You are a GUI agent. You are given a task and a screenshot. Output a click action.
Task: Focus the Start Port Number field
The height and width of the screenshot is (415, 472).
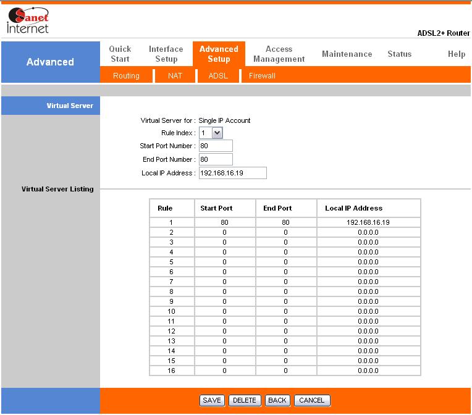(x=216, y=146)
